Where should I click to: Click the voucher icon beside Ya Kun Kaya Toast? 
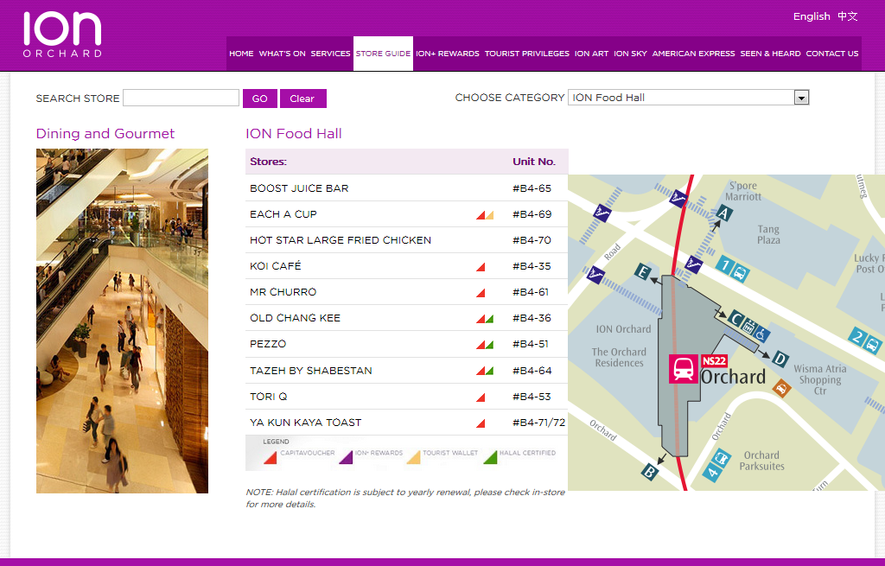tap(481, 423)
